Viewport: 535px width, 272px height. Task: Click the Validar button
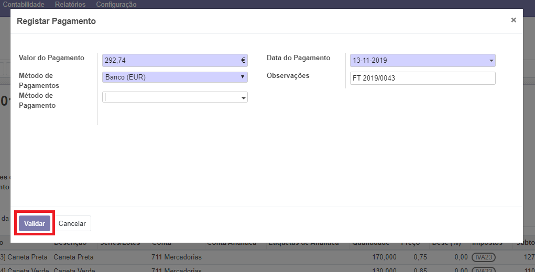tap(35, 223)
